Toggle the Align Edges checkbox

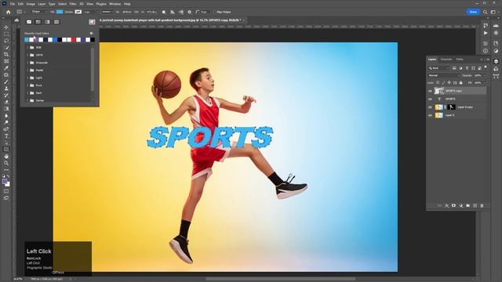coord(215,13)
